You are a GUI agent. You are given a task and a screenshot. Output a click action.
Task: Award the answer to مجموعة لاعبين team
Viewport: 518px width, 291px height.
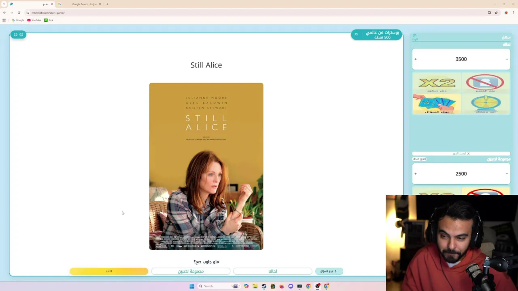[x=191, y=271]
